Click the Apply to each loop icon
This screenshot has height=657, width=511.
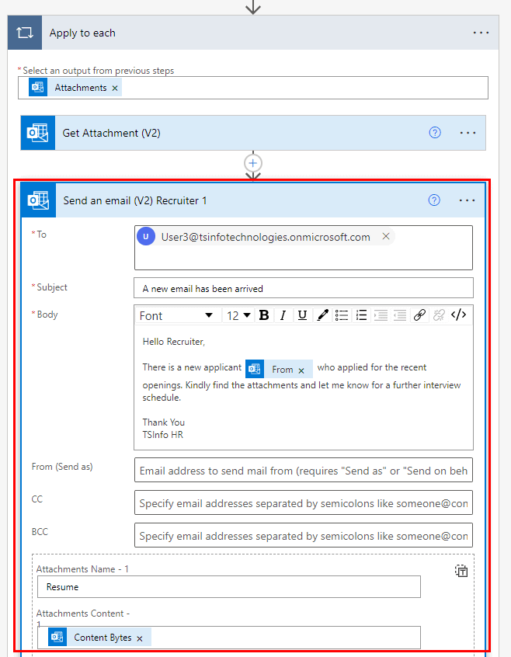tap(25, 33)
